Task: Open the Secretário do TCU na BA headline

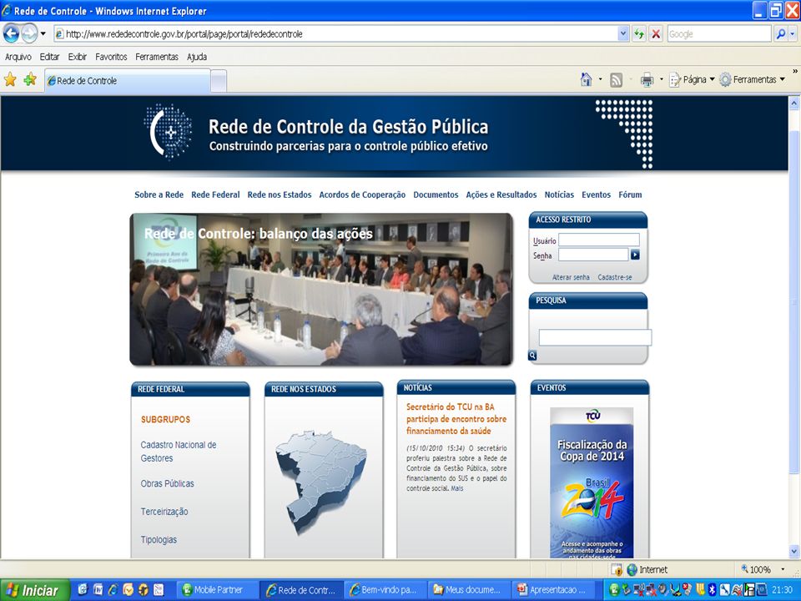Action: tap(456, 419)
